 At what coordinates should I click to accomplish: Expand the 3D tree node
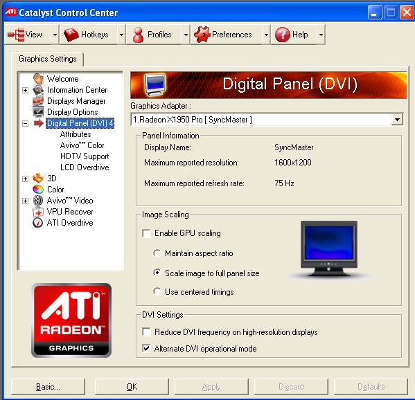(x=25, y=179)
